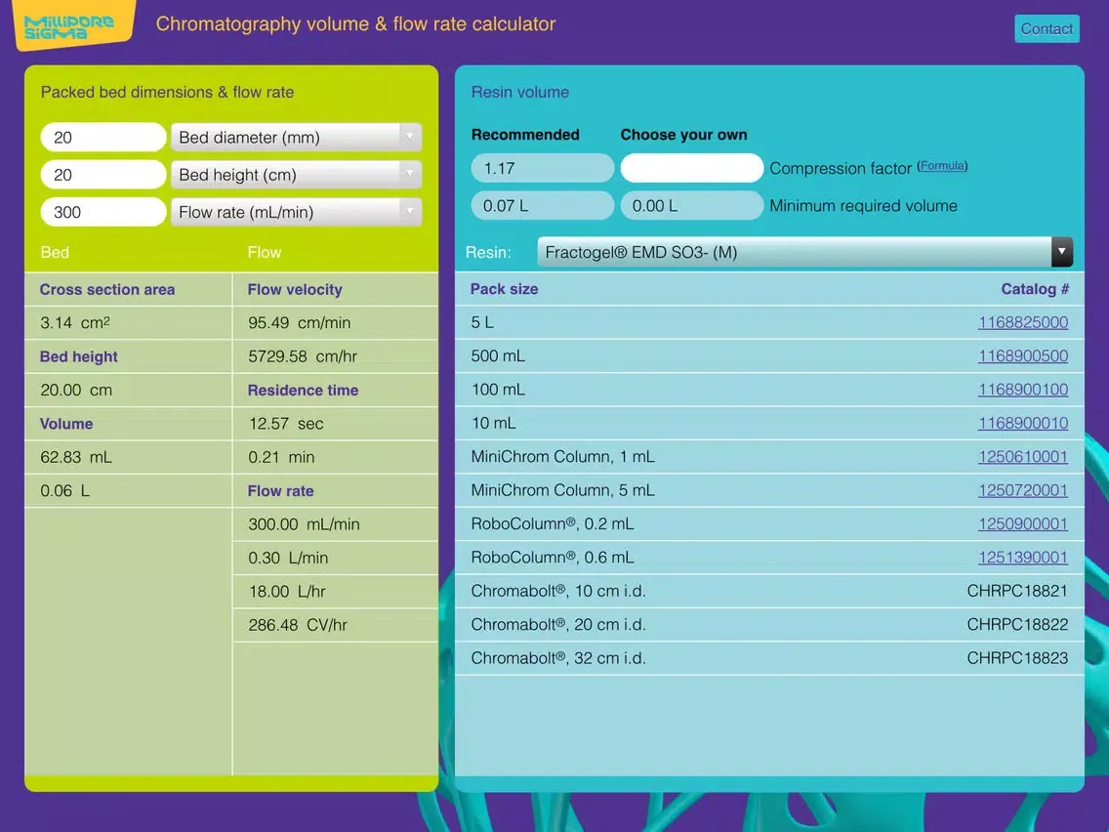Edit the bed diameter value field

[x=103, y=138]
